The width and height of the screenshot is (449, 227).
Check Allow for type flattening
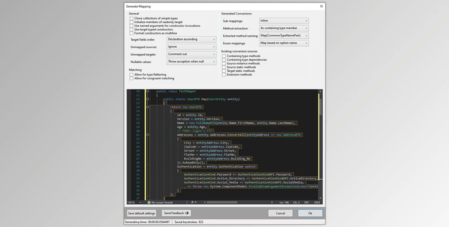pyautogui.click(x=132, y=75)
